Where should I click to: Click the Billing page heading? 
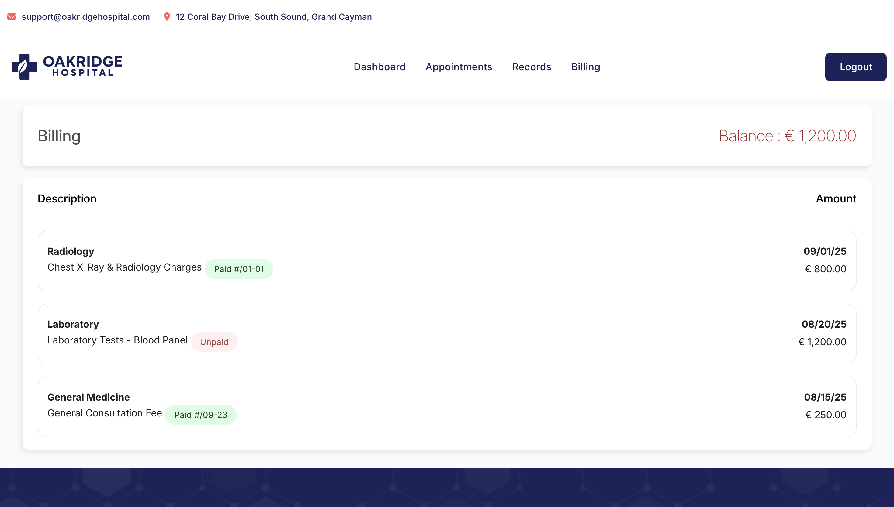[x=59, y=136]
